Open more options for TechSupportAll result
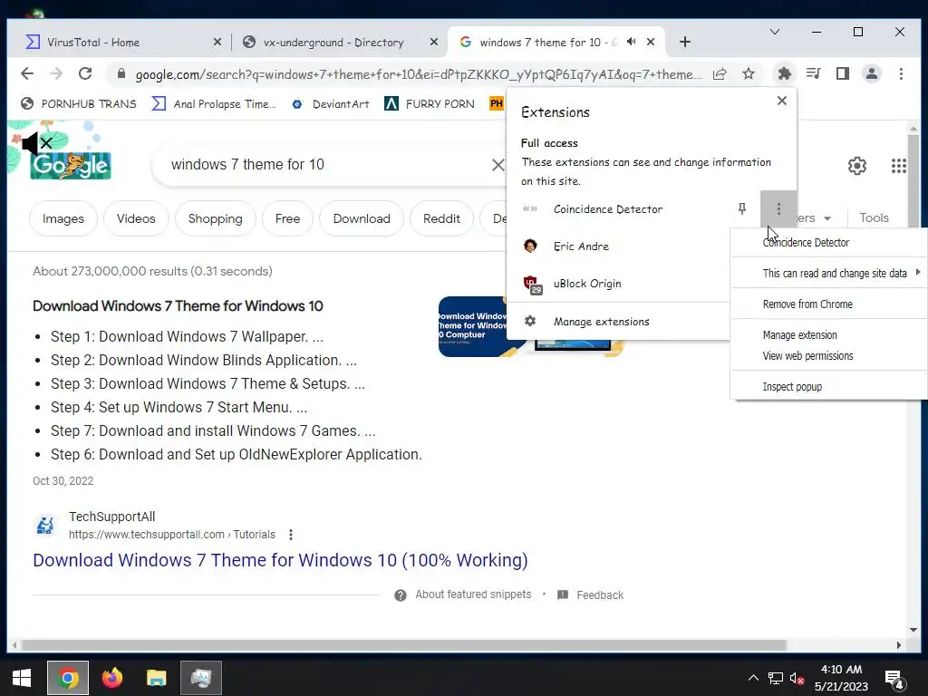Viewport: 928px width, 696px height. coord(291,535)
